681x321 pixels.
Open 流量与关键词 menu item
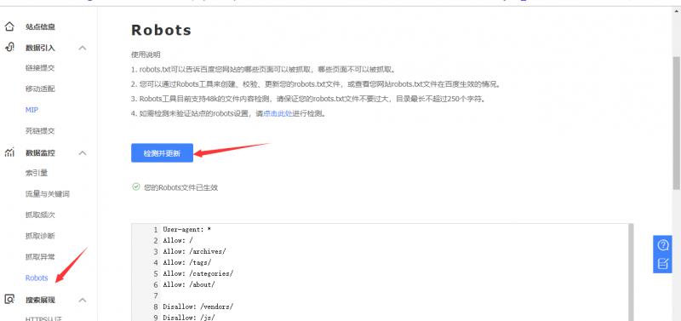(x=48, y=194)
